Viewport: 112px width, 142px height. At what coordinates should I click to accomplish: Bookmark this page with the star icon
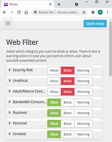(84, 12)
